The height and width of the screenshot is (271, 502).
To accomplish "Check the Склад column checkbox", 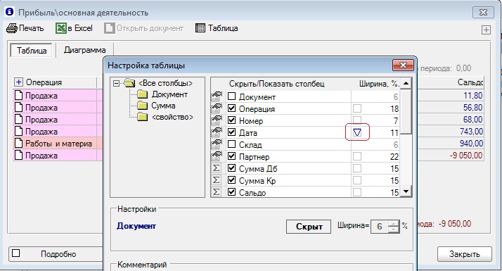I will tap(231, 144).
